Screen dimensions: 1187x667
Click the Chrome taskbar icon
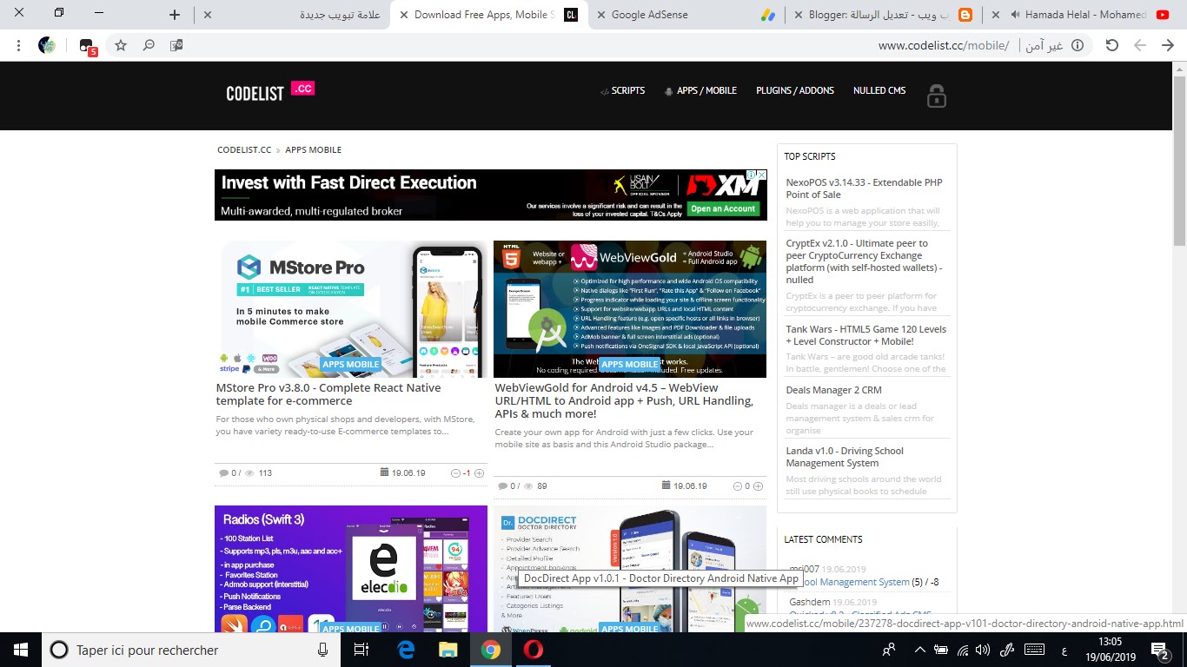tap(491, 650)
